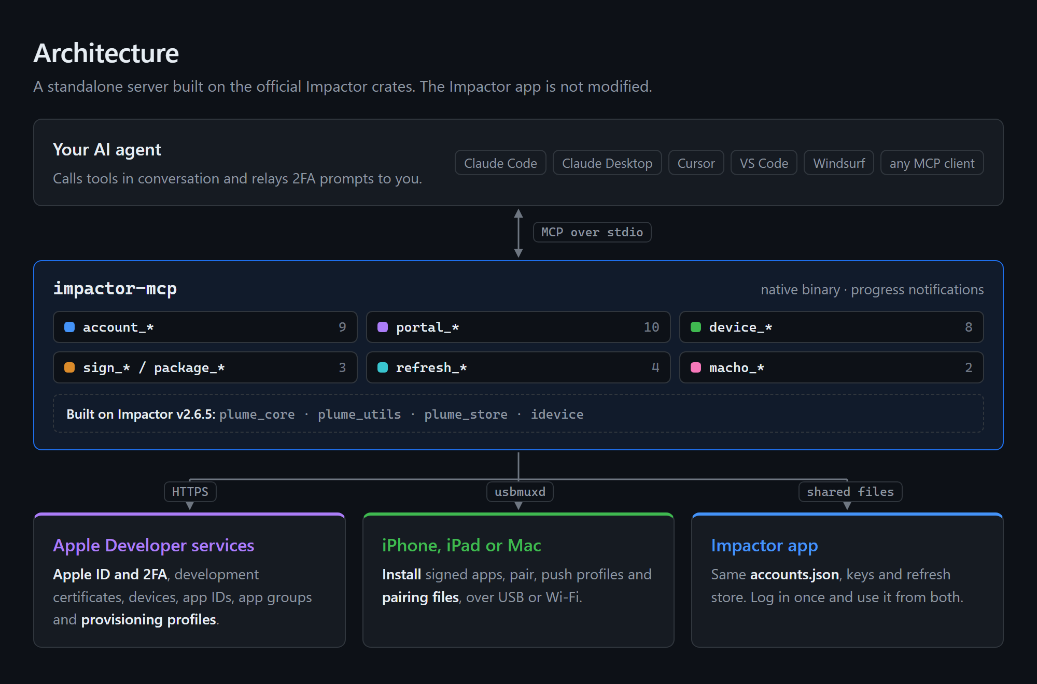The height and width of the screenshot is (684, 1037).
Task: Click the idevice crate name
Action: tap(557, 415)
